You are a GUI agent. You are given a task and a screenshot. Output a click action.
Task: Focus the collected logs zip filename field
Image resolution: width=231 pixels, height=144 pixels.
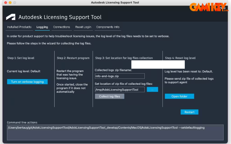[120, 76]
